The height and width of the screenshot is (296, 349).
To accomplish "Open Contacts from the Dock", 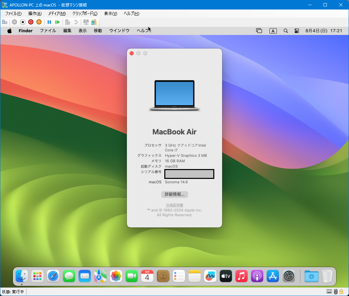I will pos(163,276).
